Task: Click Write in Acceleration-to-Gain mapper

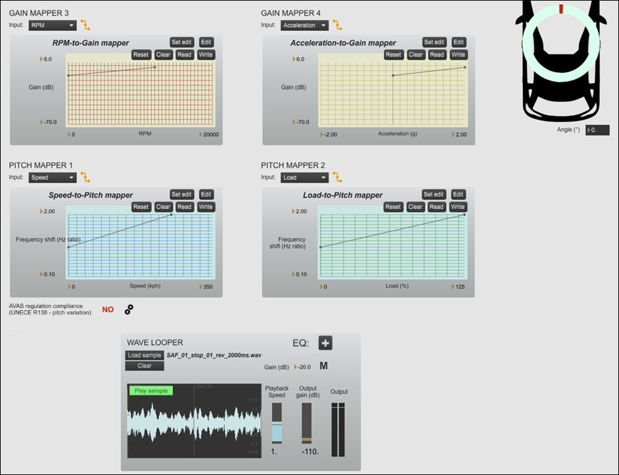Action: point(458,55)
